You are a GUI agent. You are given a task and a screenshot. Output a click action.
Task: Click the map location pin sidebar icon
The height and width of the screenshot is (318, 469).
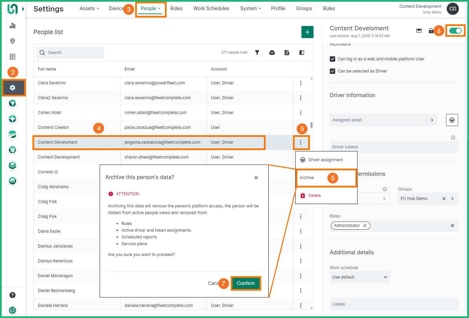tap(13, 41)
